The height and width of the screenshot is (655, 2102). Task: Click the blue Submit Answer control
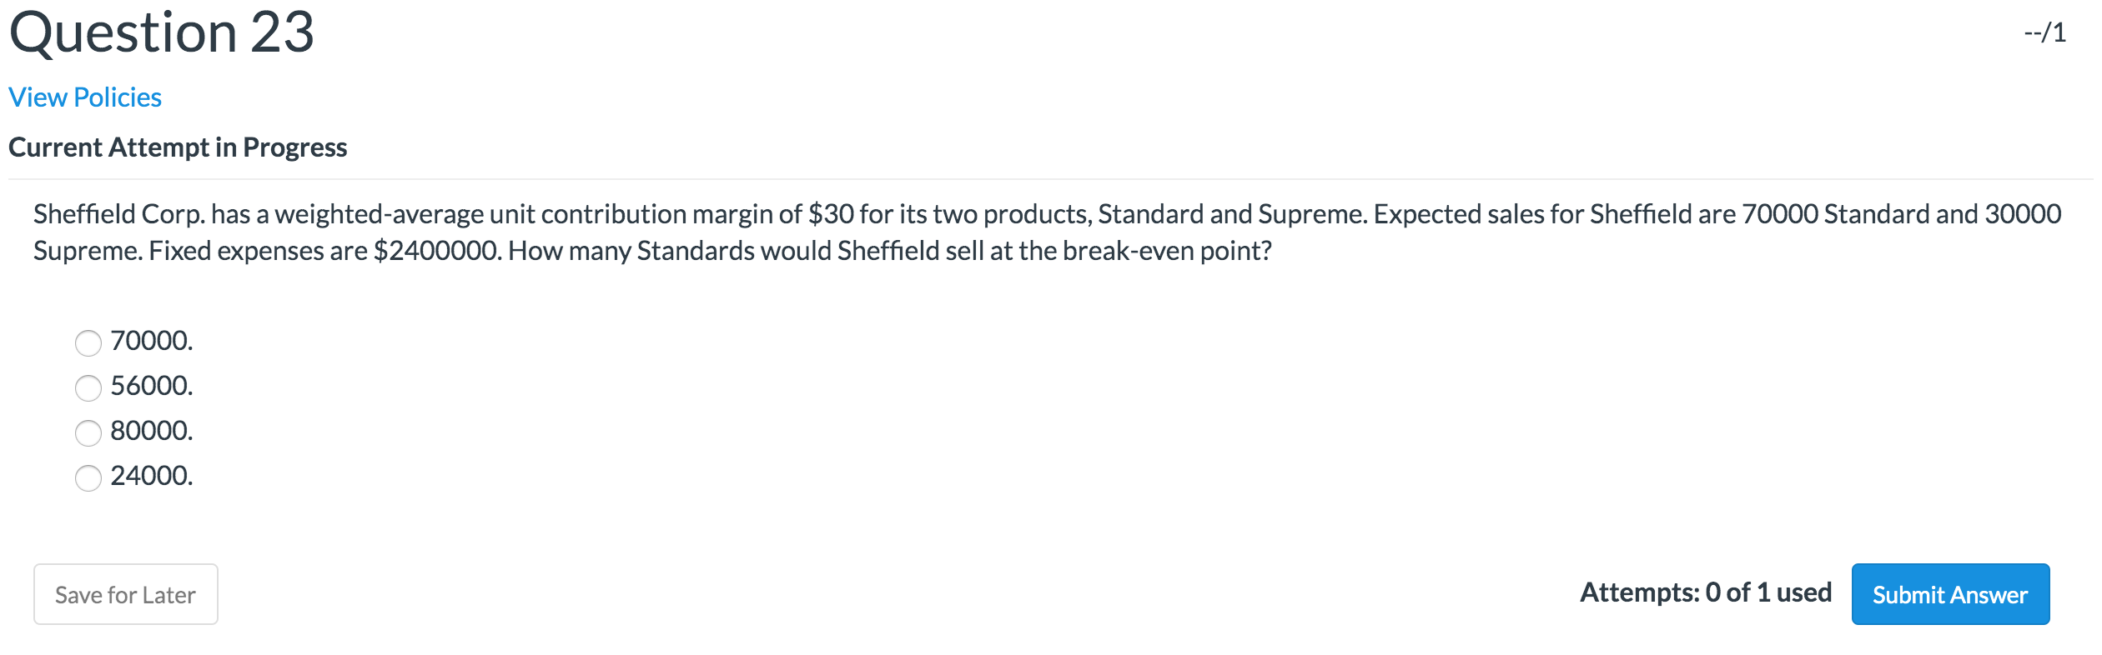pos(1949,593)
